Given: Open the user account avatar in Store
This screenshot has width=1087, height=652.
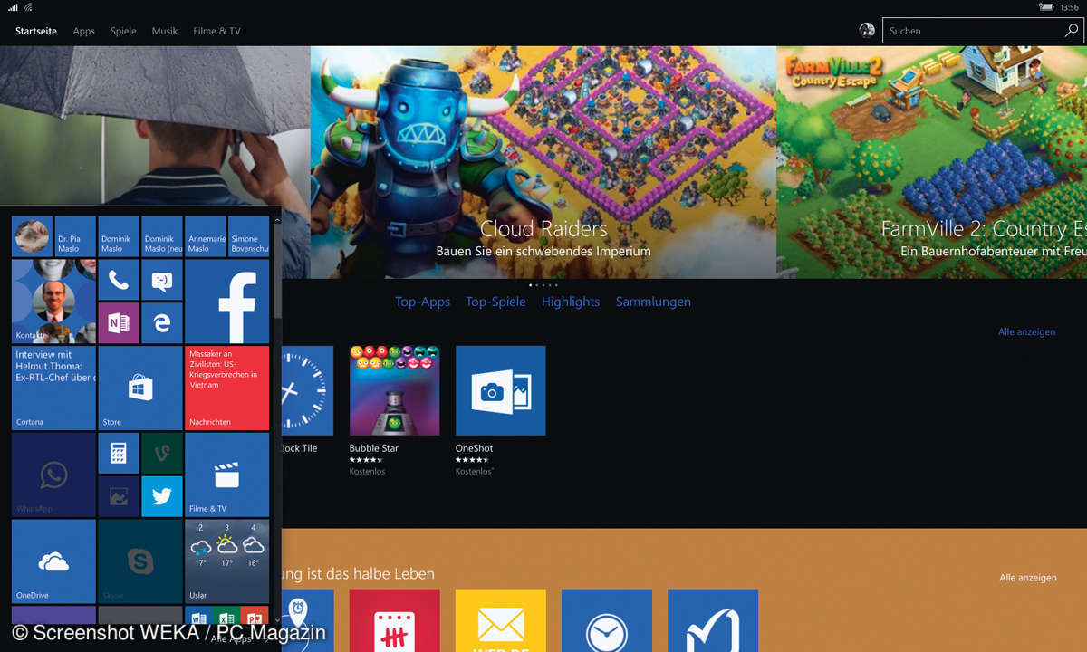Looking at the screenshot, I should click(867, 31).
